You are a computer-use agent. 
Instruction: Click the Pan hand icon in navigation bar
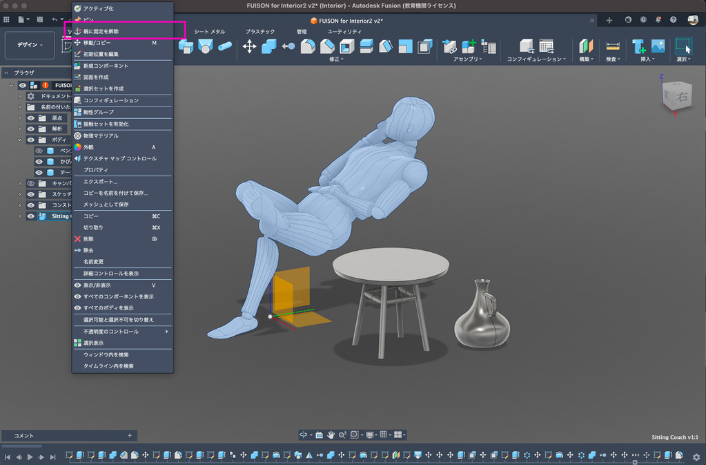tap(331, 435)
